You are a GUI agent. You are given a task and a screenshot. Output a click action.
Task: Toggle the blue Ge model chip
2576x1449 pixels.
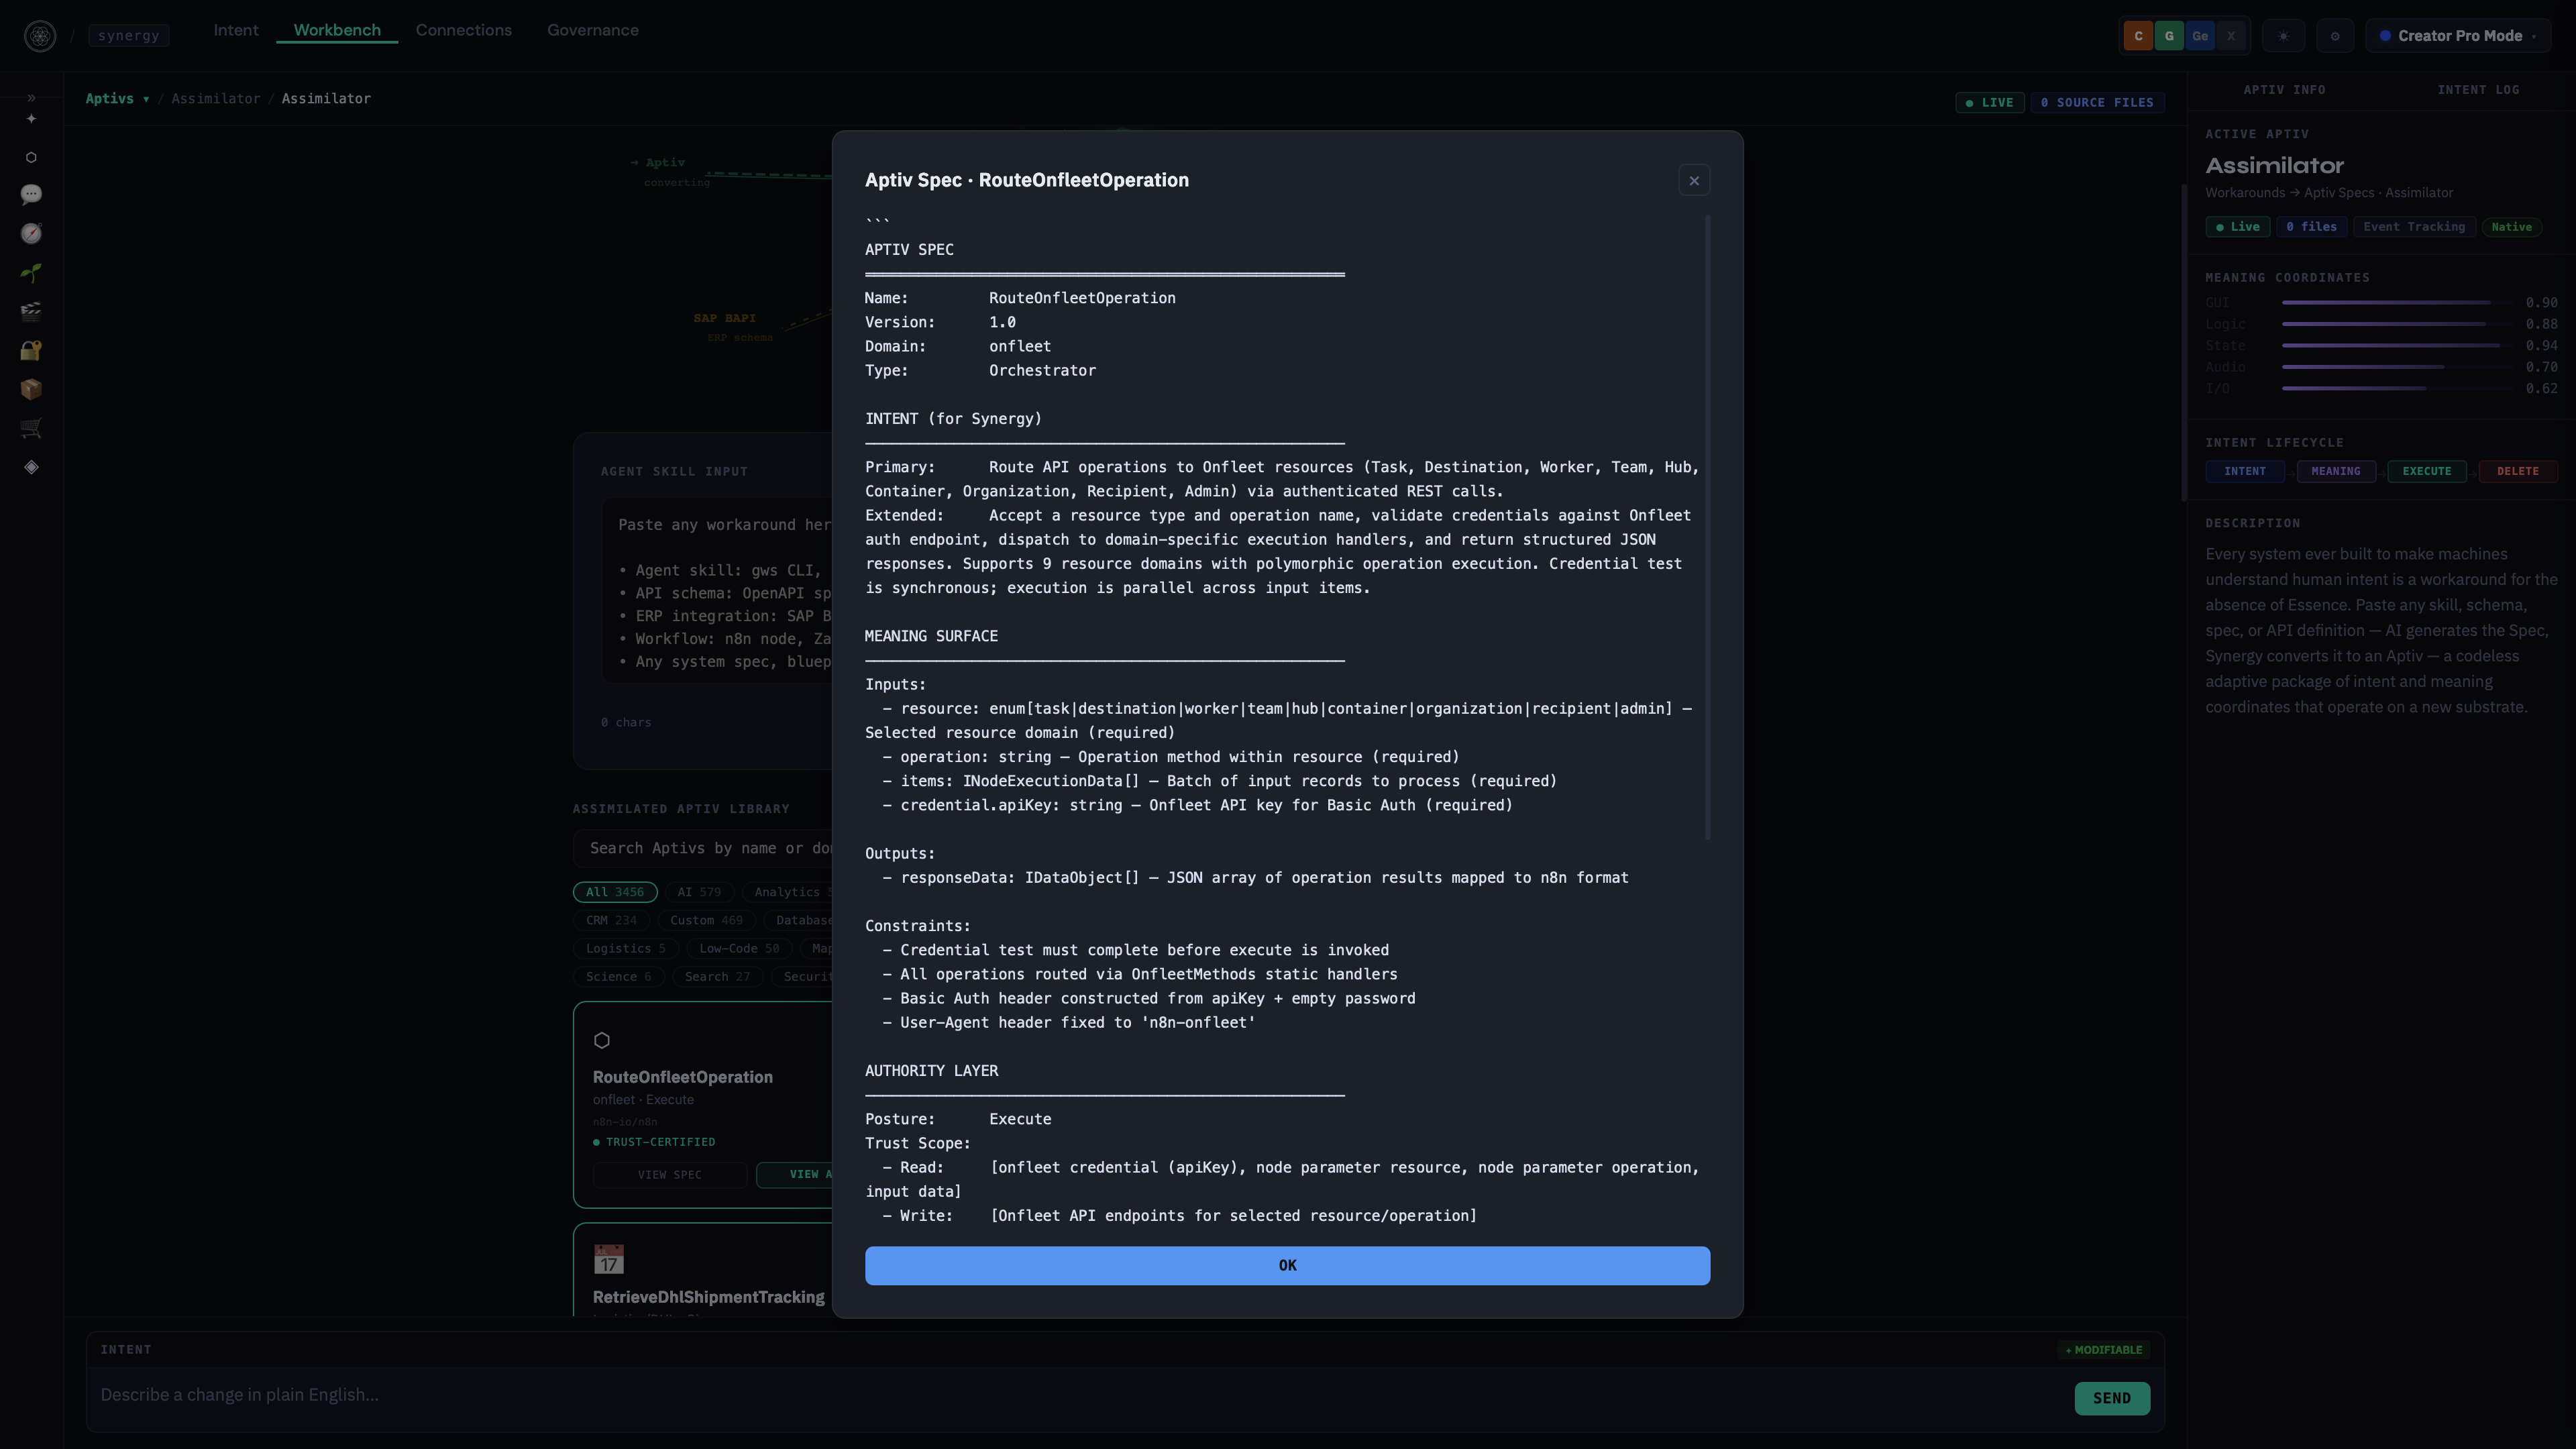click(2200, 36)
